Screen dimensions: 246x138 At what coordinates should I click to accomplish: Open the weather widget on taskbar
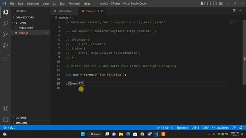click(5, 134)
